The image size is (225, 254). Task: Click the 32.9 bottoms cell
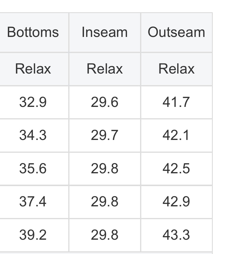[33, 102]
